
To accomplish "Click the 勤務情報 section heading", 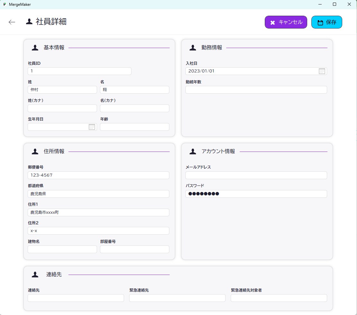I will pyautogui.click(x=212, y=48).
